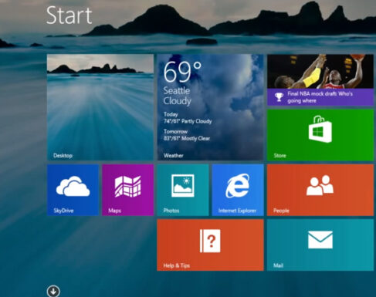The width and height of the screenshot is (376, 297).
Task: Open the Desktop tile
Action: click(x=100, y=107)
